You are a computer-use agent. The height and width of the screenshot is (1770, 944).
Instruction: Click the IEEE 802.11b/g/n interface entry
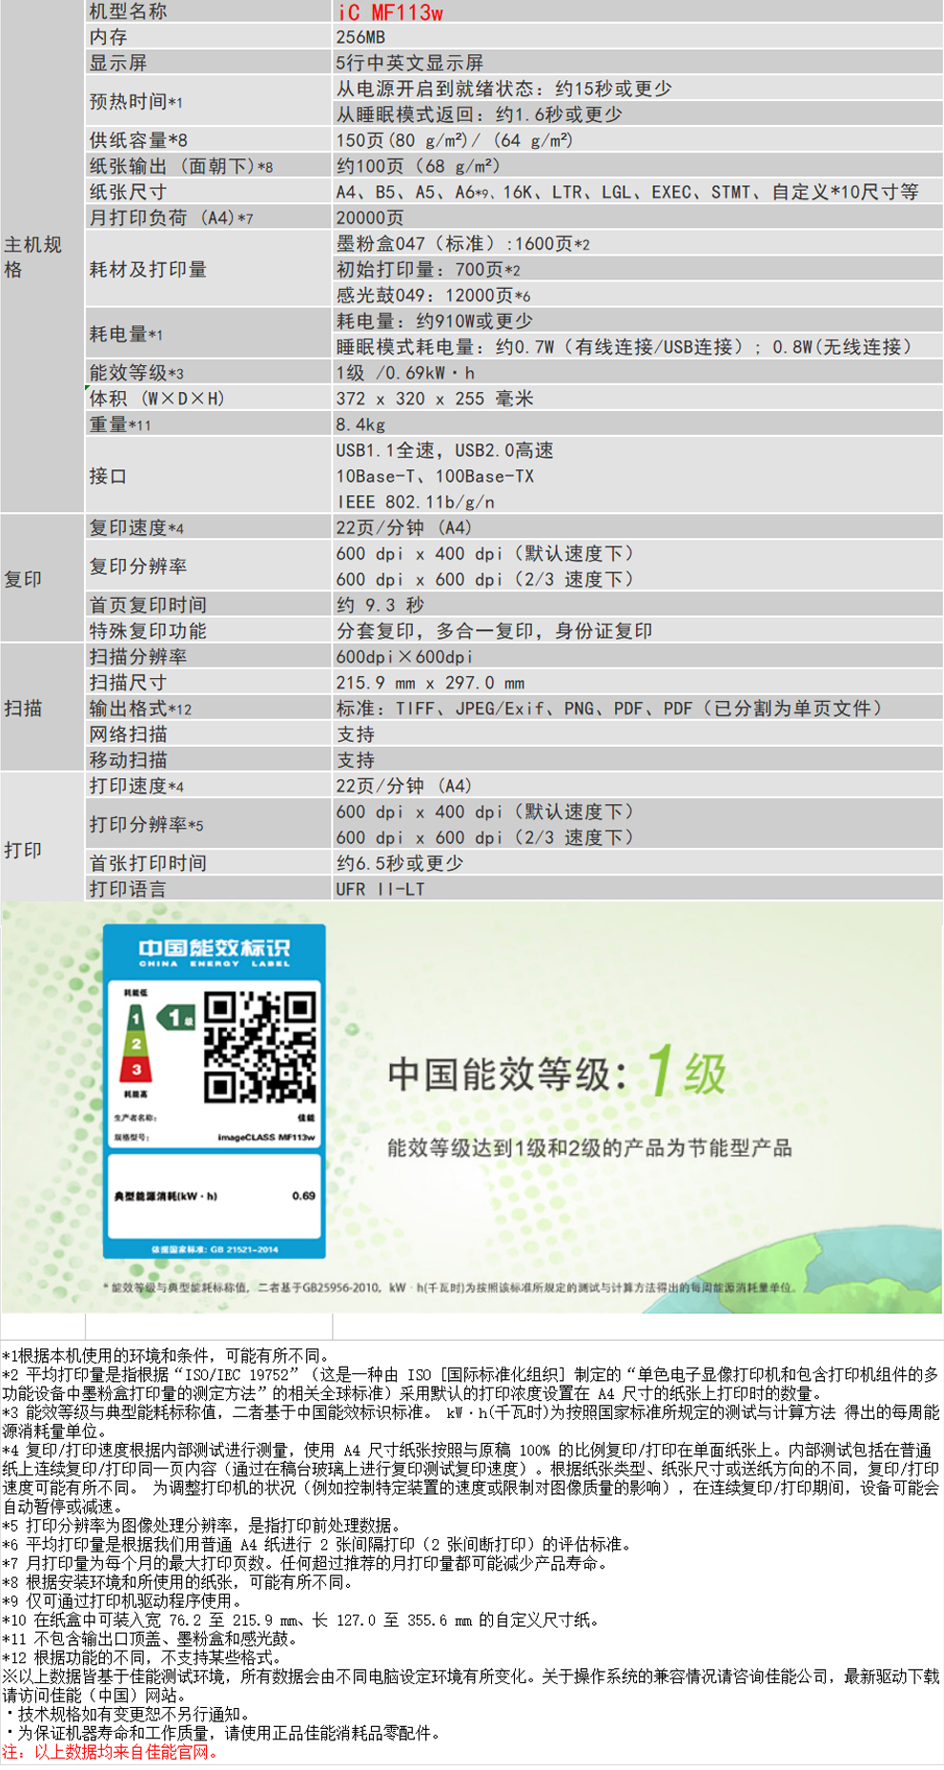tap(415, 502)
